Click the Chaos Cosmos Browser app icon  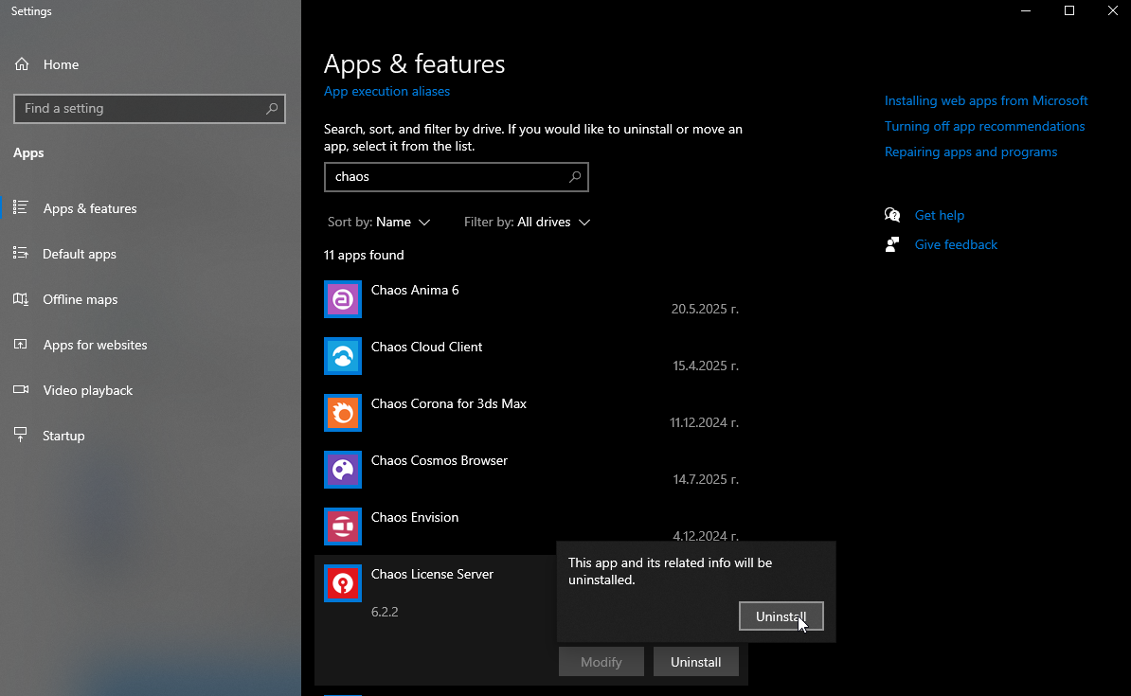click(343, 470)
